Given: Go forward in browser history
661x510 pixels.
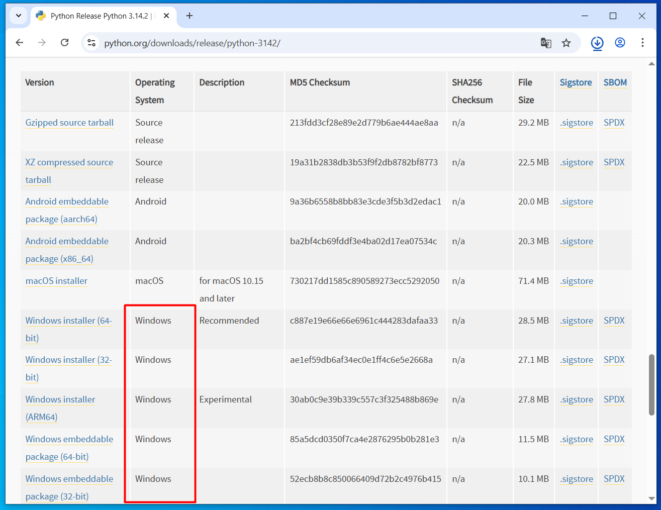Looking at the screenshot, I should [x=42, y=43].
